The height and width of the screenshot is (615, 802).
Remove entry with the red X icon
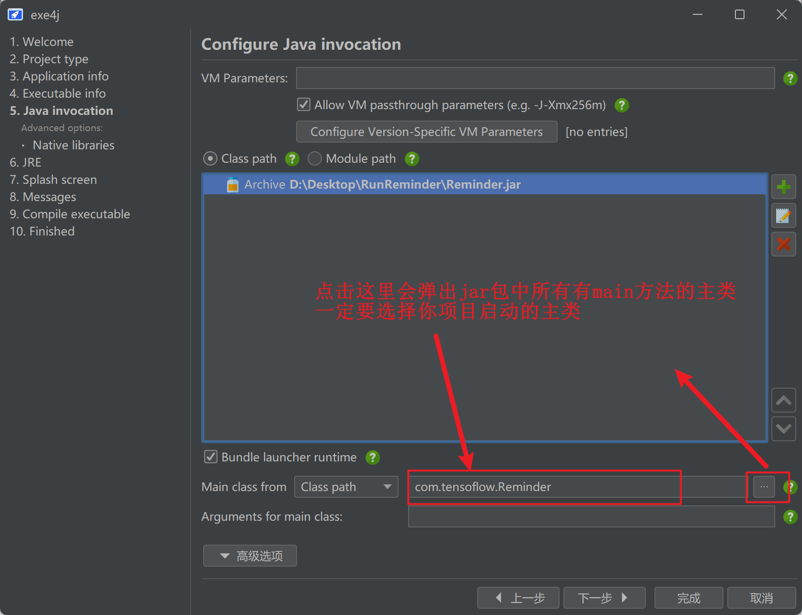click(783, 244)
